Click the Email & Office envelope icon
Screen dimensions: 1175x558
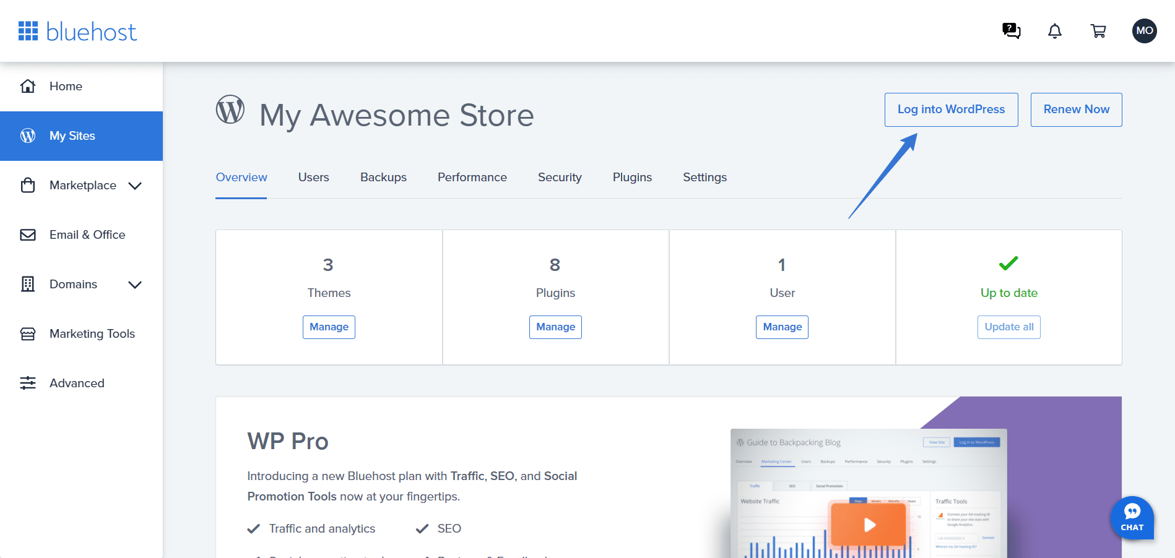click(x=28, y=235)
